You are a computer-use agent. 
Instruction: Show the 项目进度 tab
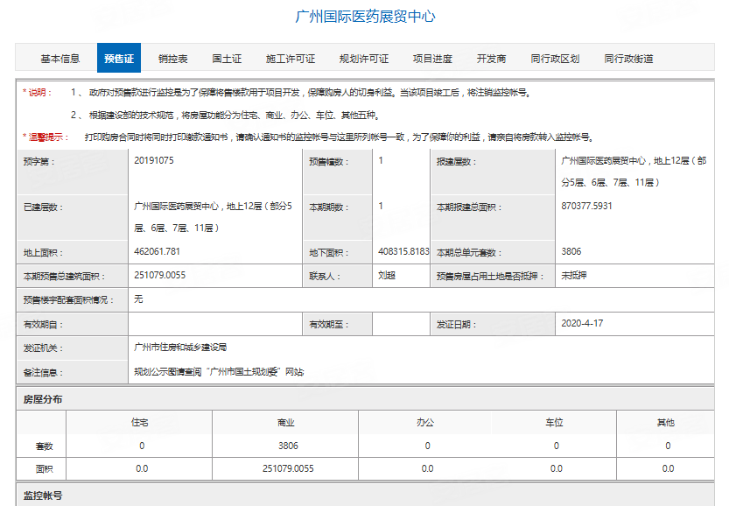(432, 59)
